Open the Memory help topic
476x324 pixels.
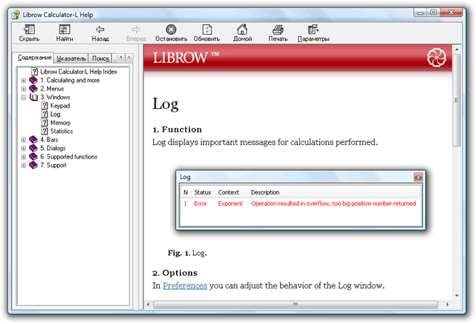click(60, 122)
